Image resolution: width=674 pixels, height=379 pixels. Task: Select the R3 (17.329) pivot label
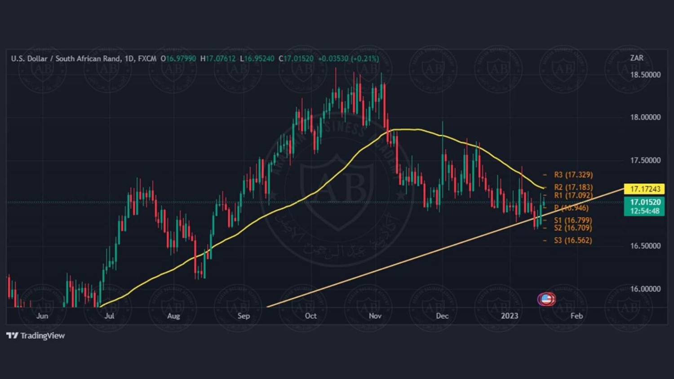point(573,175)
